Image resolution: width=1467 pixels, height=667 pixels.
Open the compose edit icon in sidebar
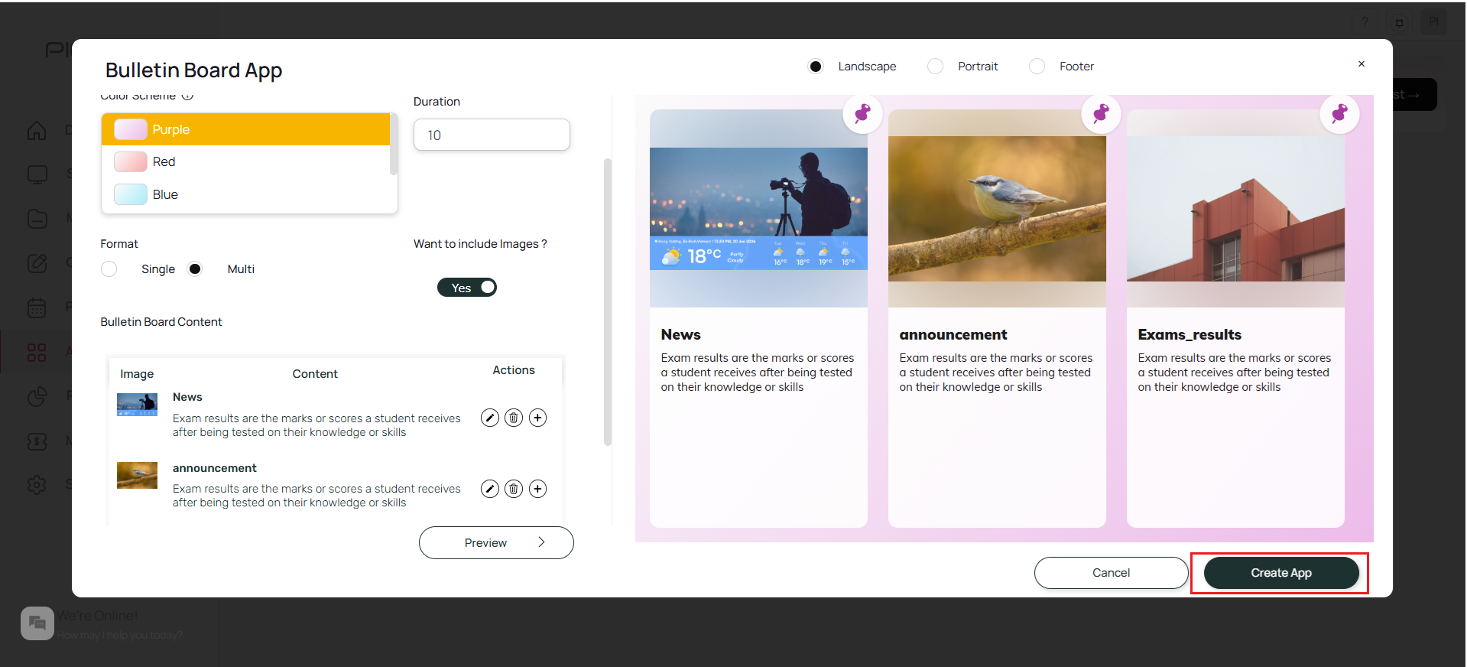tap(37, 263)
